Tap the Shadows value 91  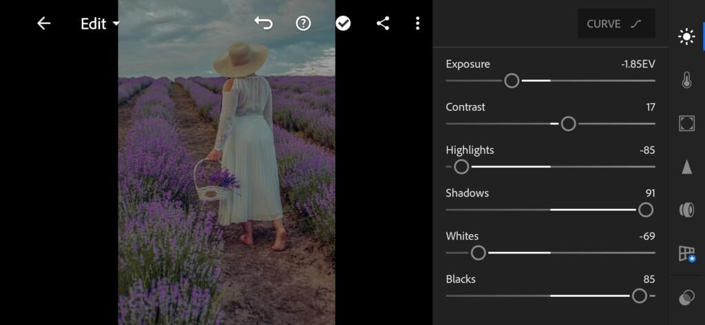point(650,194)
